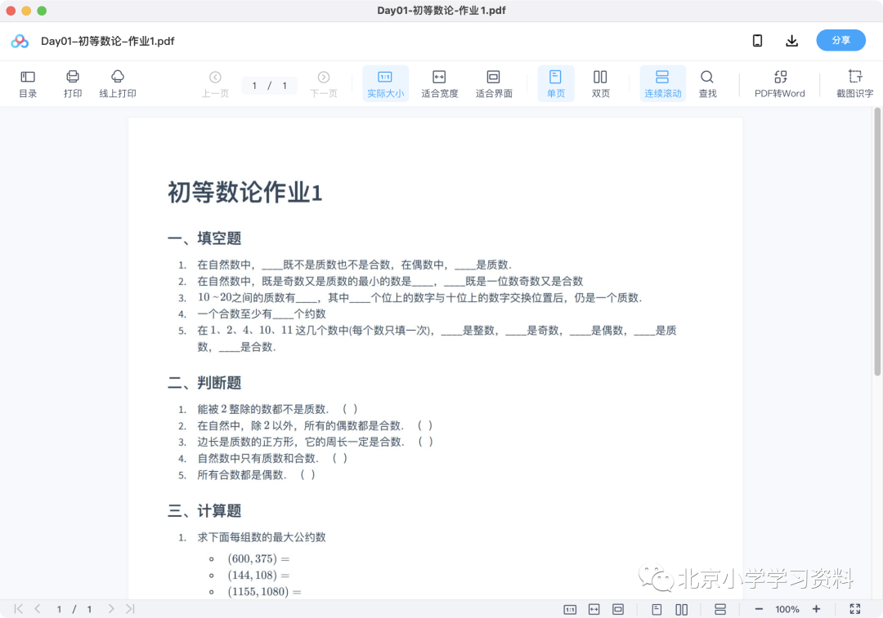
Task: Zoom in with the plus button
Action: click(x=816, y=609)
